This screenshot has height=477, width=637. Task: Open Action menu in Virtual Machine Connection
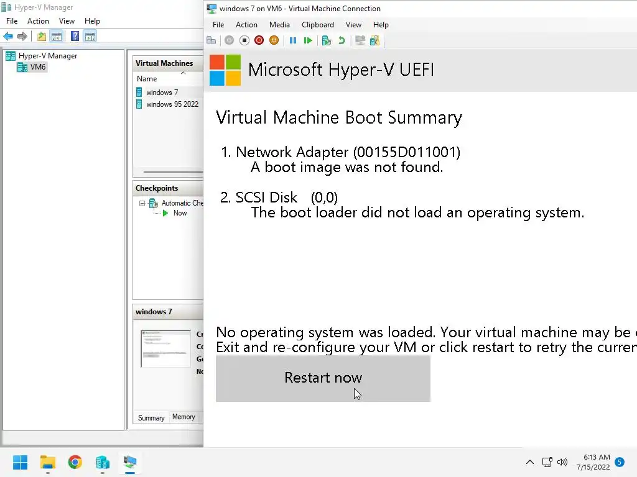click(x=246, y=25)
